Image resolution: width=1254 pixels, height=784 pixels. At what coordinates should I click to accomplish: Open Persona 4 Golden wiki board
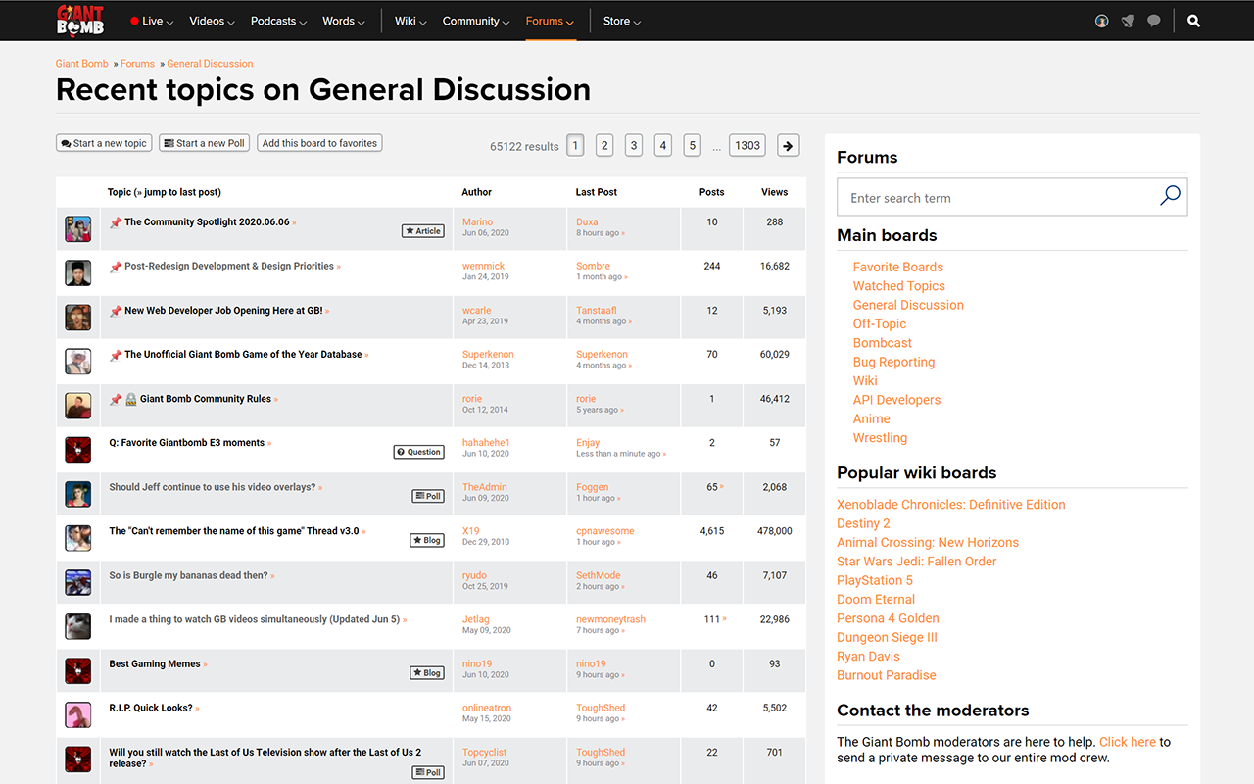[888, 618]
